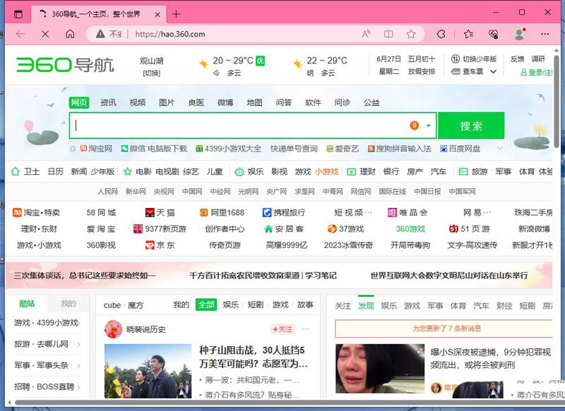Open 安居客 site link
This screenshot has width=565, height=411.
click(284, 228)
